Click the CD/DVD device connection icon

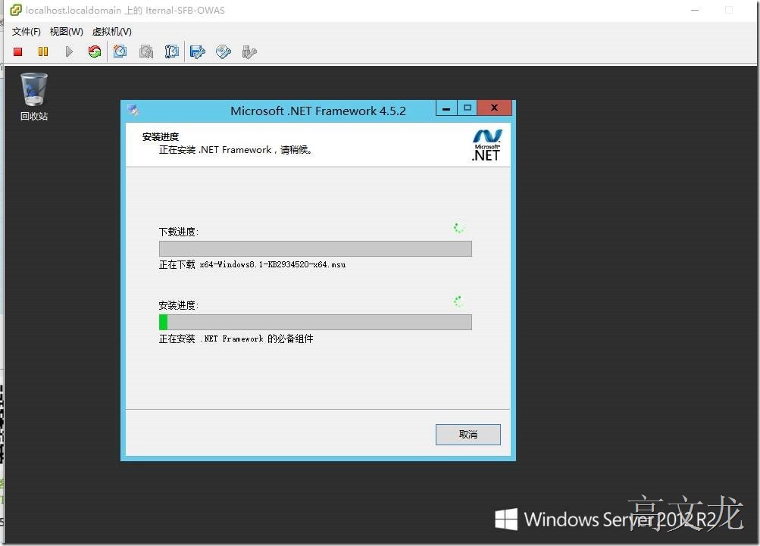[x=224, y=51]
